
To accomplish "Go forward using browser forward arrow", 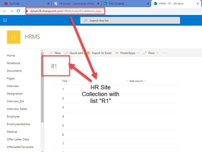I will click(x=11, y=11).
